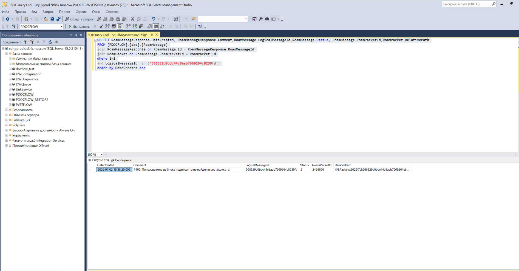Image resolution: width=519 pixels, height=271 pixels.
Task: Show the estimated execution plan icon
Action: tap(107, 27)
